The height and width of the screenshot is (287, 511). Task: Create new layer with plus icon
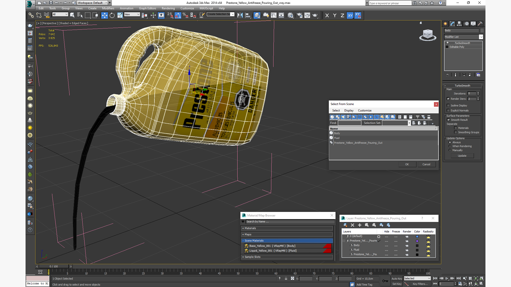pyautogui.click(x=360, y=225)
